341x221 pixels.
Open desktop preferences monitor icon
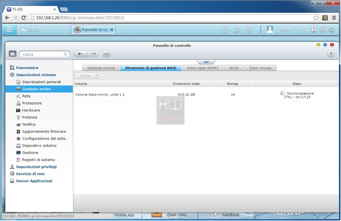tap(332, 29)
